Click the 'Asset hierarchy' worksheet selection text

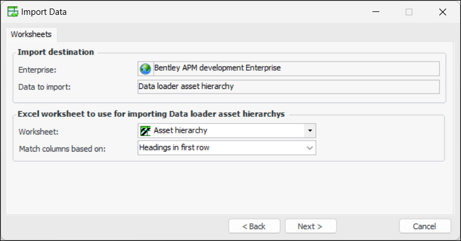click(181, 130)
